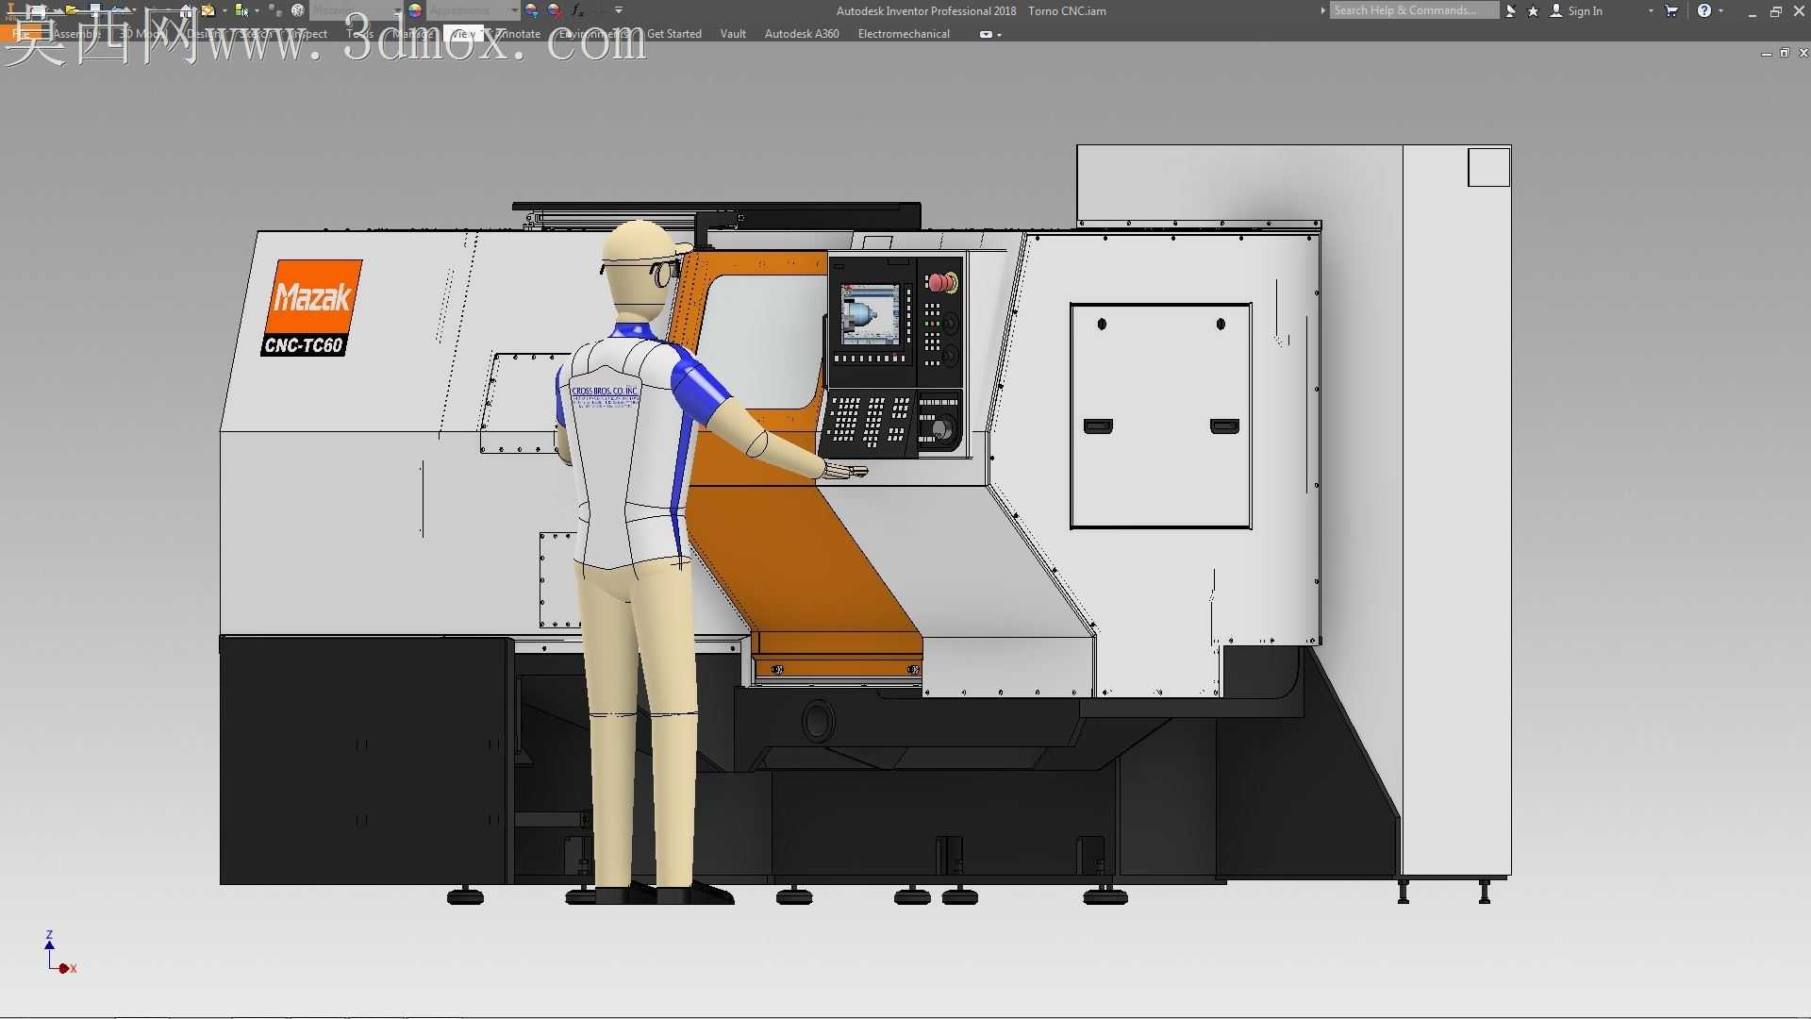Click the red emergency stop button on the control panel

click(940, 282)
